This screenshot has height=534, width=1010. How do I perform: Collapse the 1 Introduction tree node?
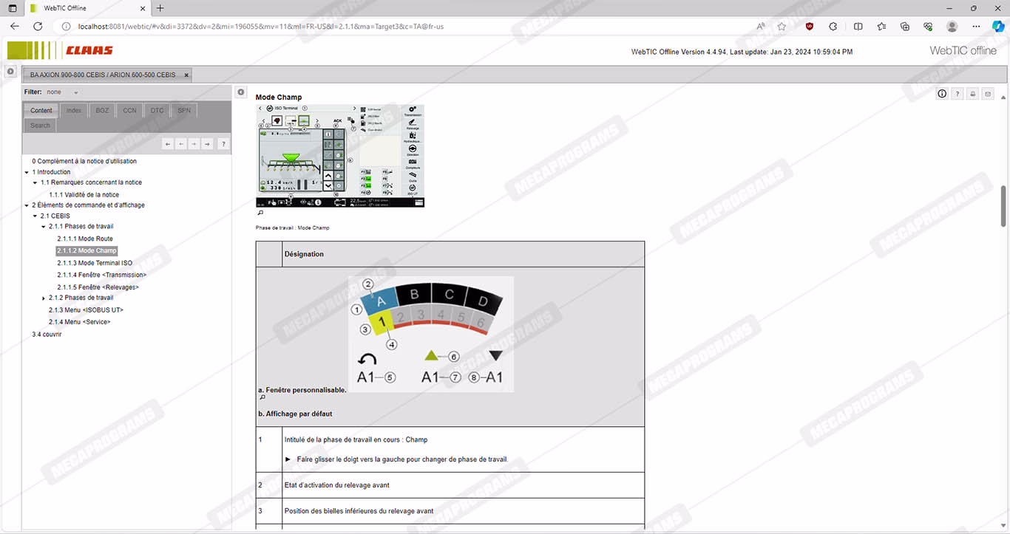point(27,172)
